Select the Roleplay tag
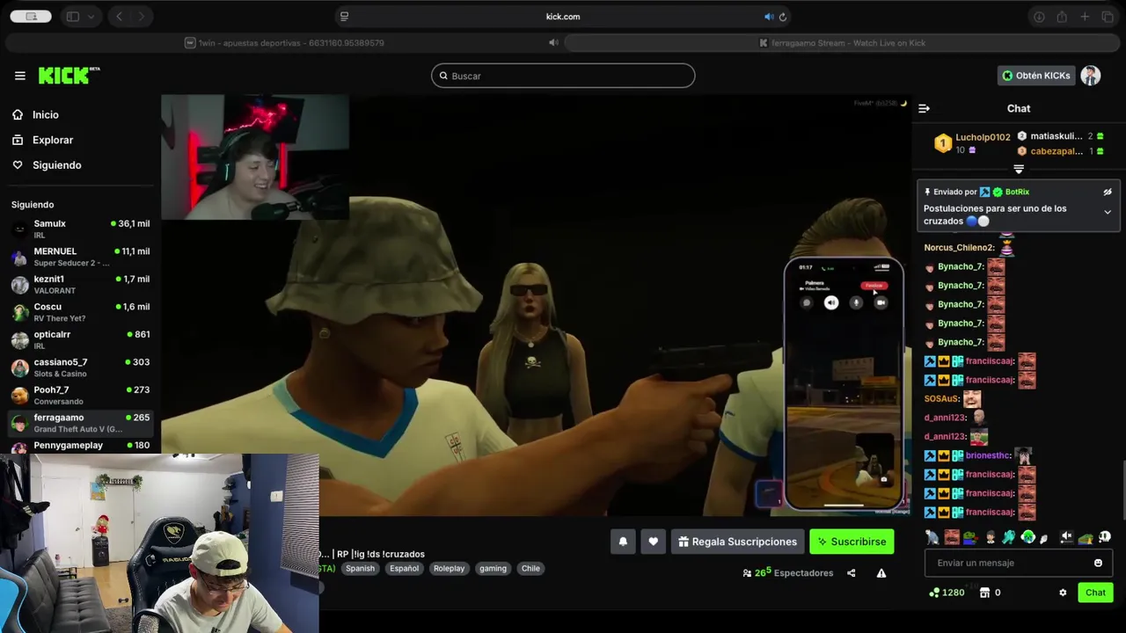 [x=449, y=569]
